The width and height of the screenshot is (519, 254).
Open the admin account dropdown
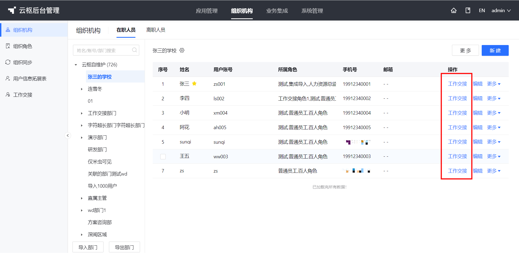tap(501, 11)
